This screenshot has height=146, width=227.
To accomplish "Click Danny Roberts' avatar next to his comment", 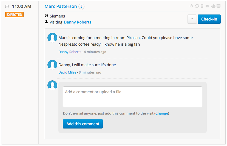I will [52, 38].
